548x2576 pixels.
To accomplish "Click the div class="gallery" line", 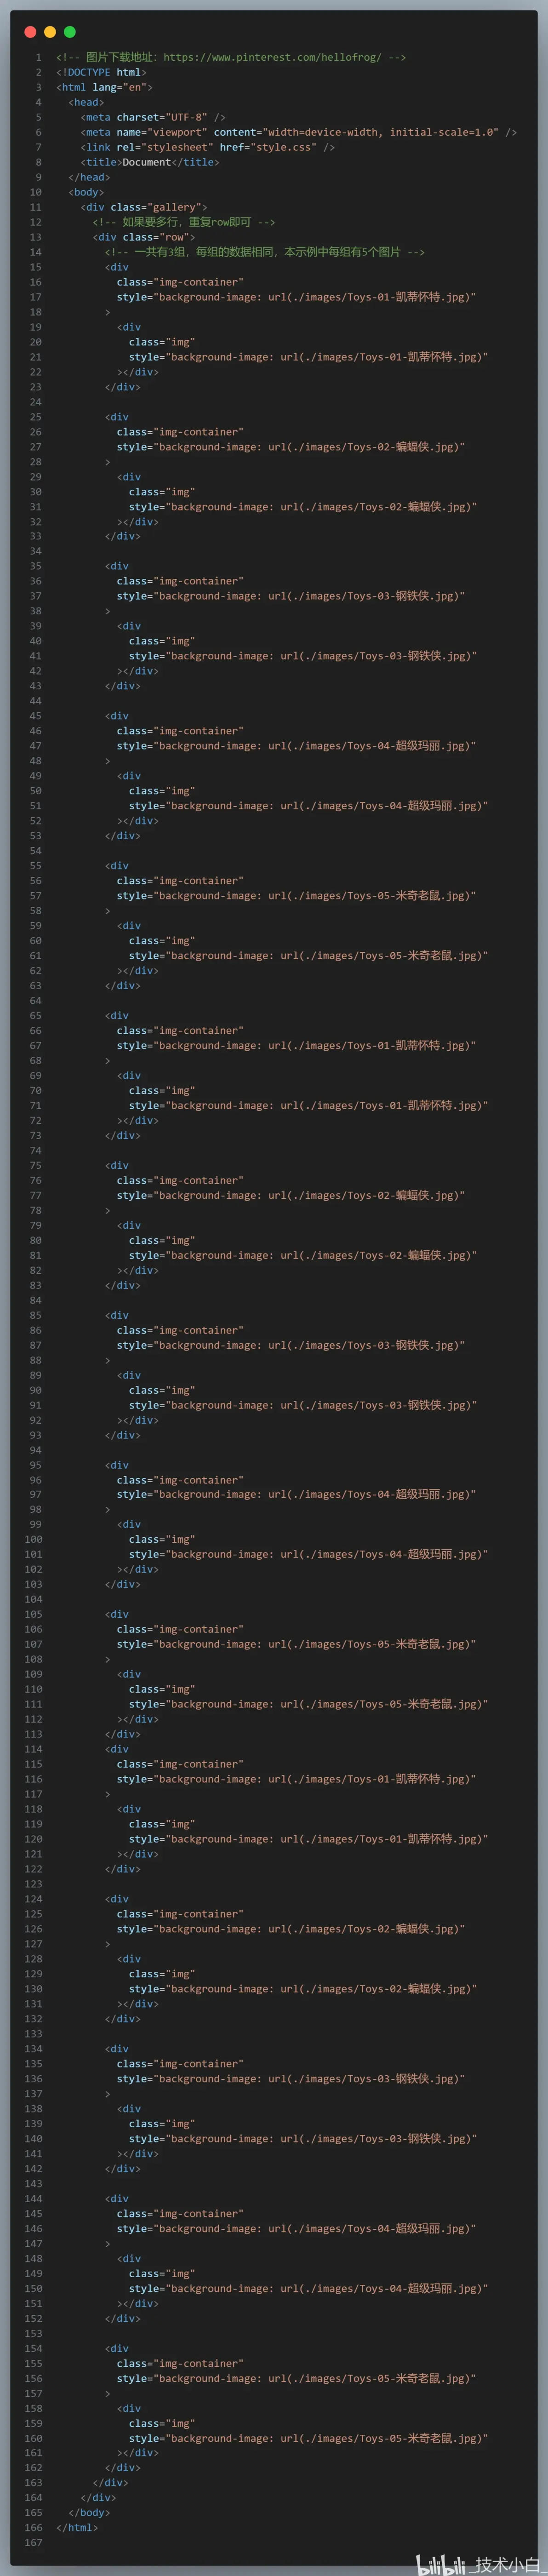I will [144, 207].
